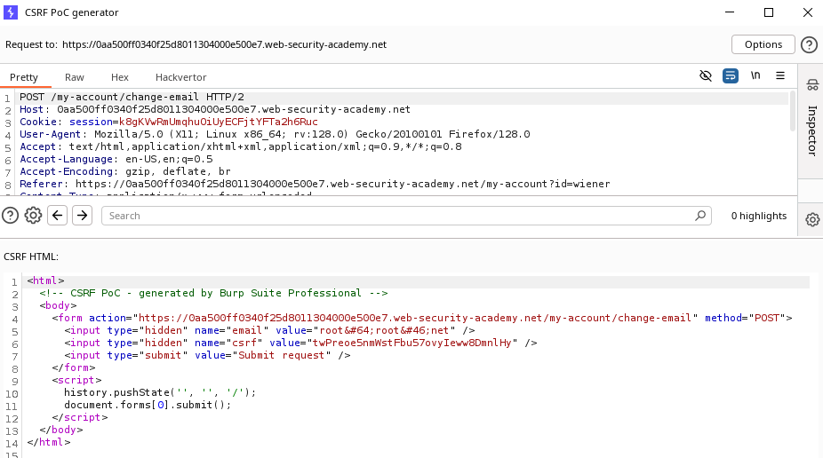Image resolution: width=823 pixels, height=458 pixels.
Task: Click the Inspector panel icon
Action: tap(812, 83)
